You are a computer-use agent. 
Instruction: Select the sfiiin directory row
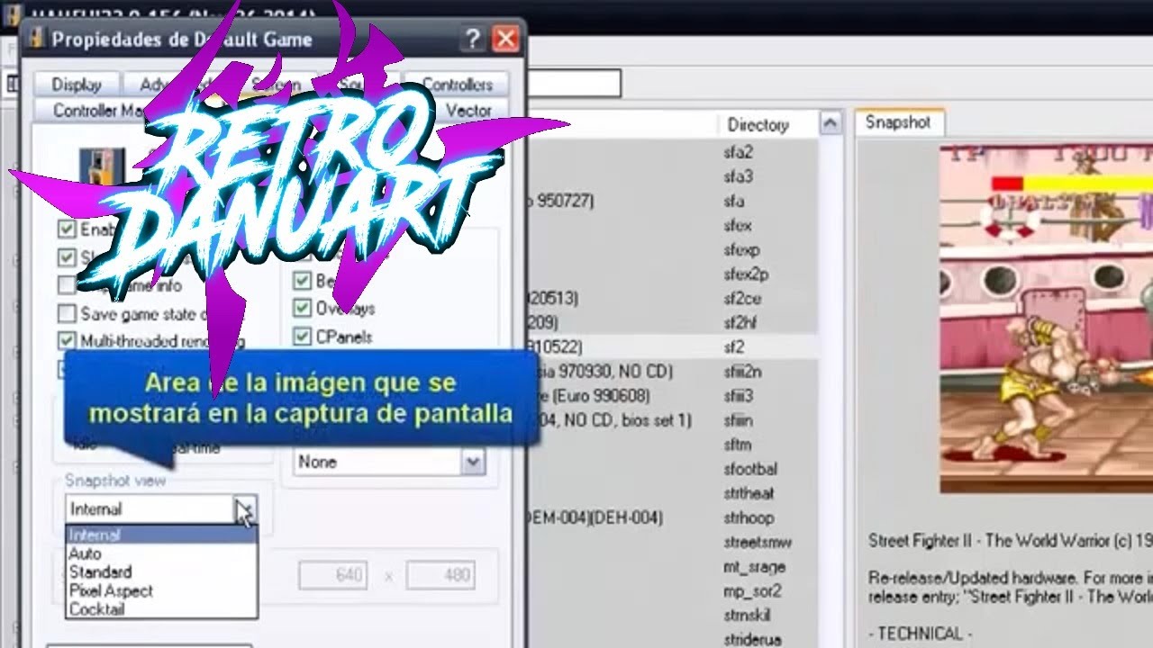click(739, 420)
